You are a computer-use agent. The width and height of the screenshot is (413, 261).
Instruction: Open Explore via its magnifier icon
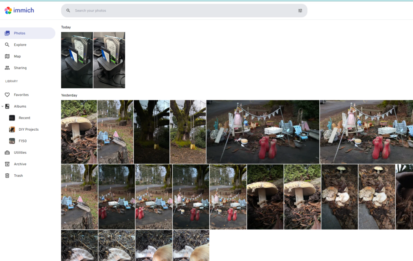[7, 45]
